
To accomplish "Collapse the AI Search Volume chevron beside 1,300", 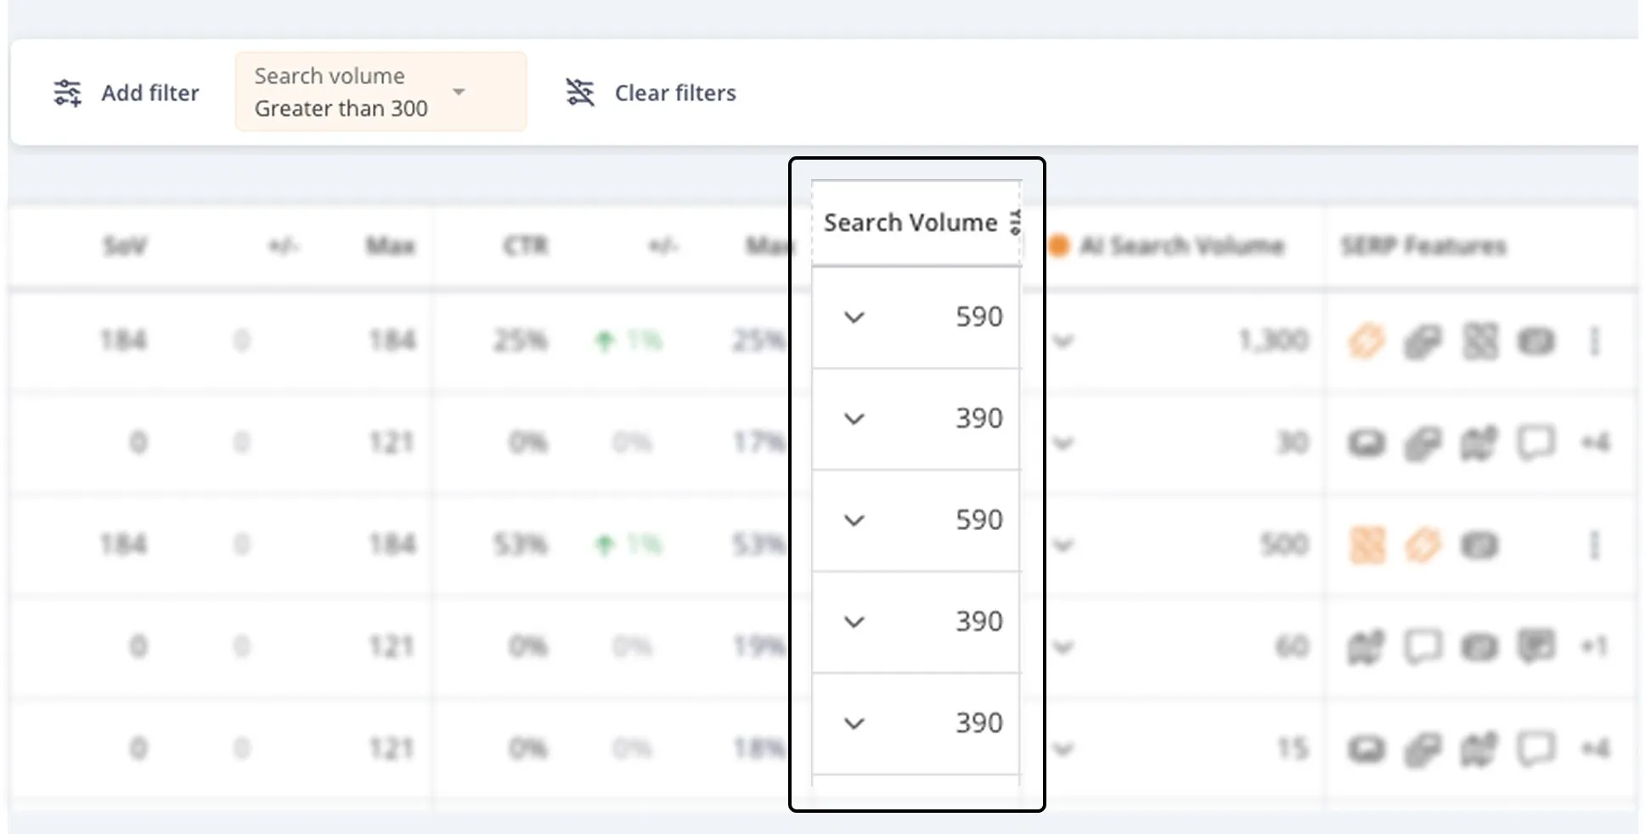I will tap(1063, 341).
